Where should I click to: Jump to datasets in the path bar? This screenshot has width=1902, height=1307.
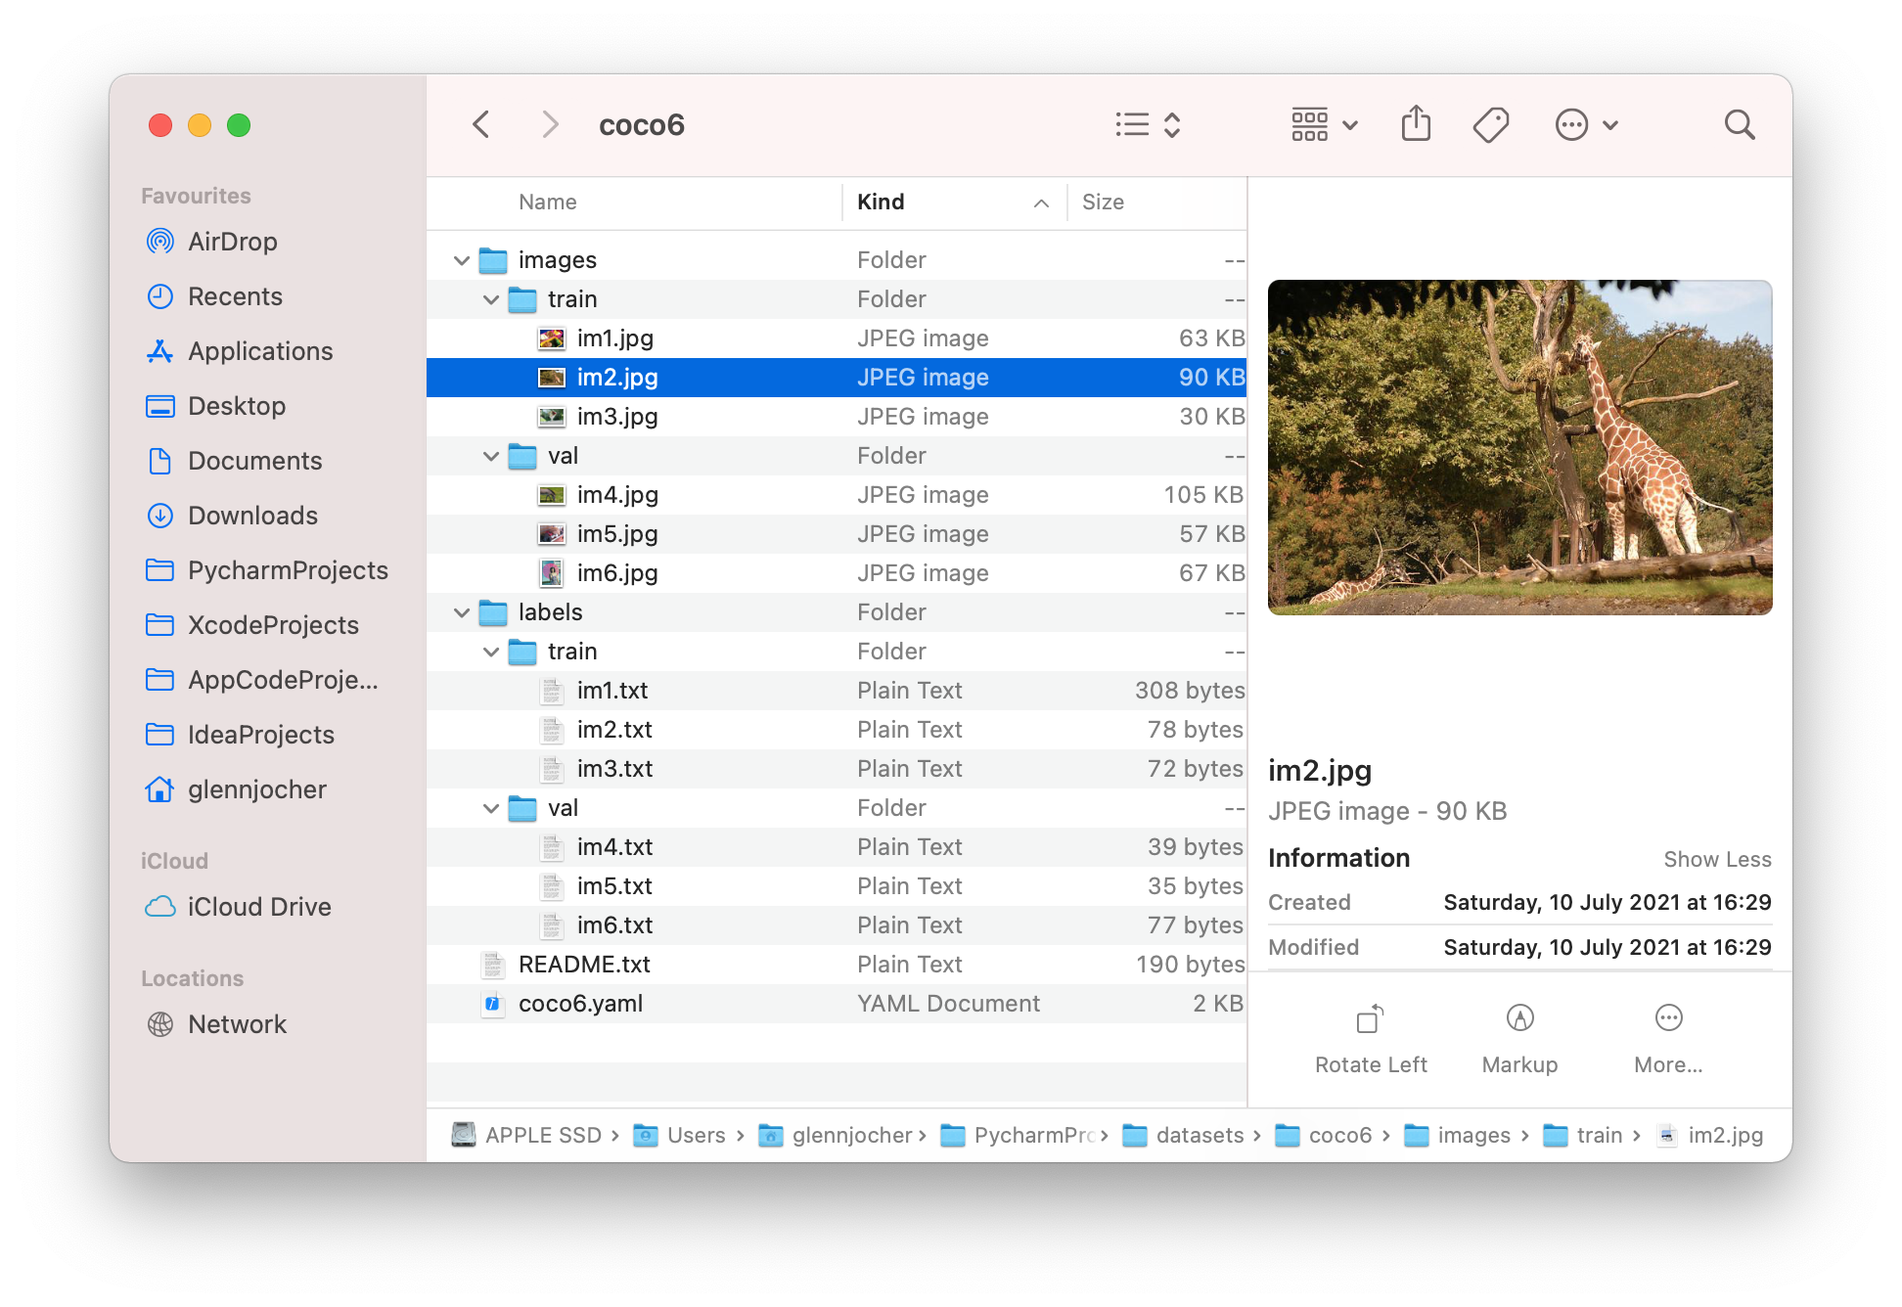pyautogui.click(x=1199, y=1135)
